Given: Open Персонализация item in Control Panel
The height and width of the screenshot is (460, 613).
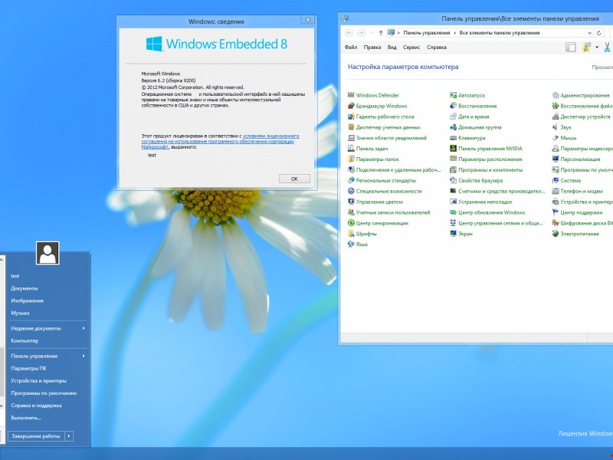Looking at the screenshot, I should pyautogui.click(x=580, y=159).
